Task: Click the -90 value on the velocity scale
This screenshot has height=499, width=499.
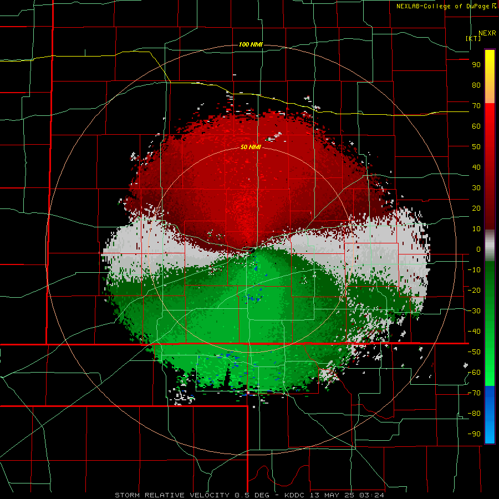Action: pos(474,434)
